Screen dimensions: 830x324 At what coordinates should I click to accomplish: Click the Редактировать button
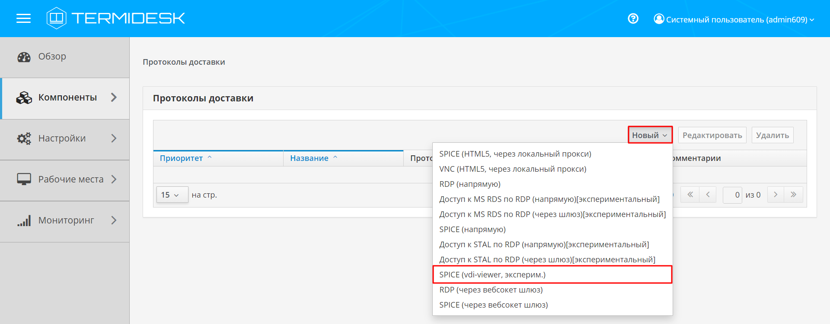coord(712,135)
